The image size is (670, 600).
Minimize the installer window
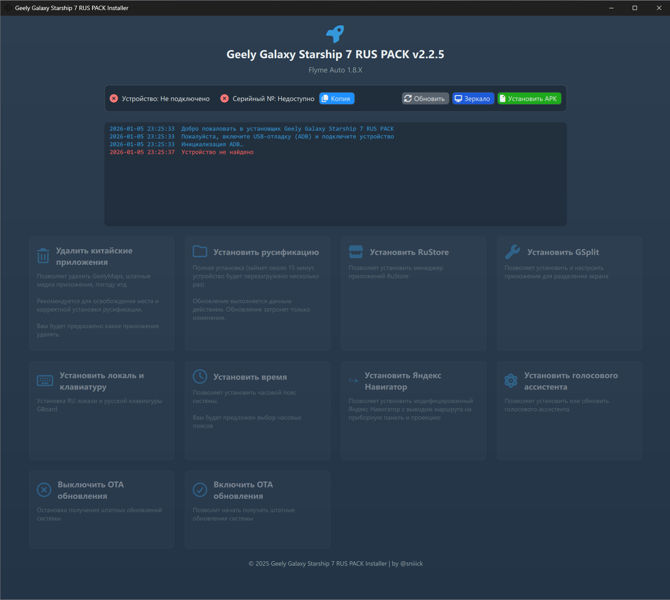coord(611,8)
